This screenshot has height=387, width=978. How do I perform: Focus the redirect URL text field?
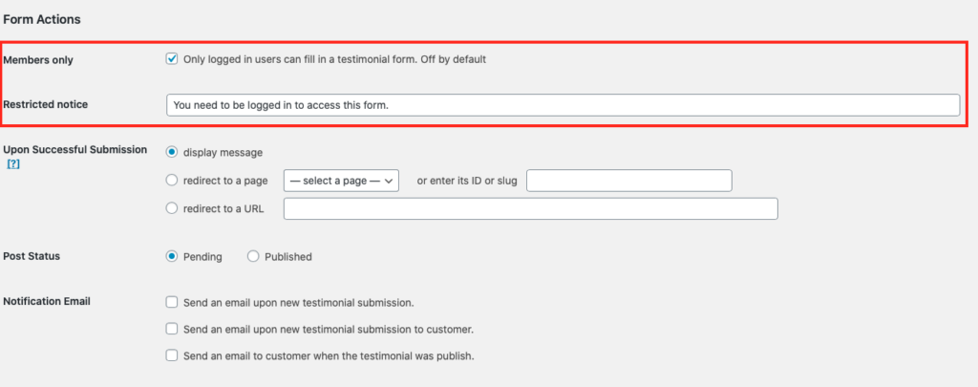click(x=531, y=208)
